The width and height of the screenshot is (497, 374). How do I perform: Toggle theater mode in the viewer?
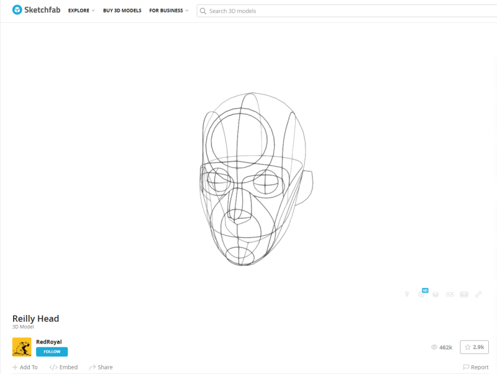(x=464, y=294)
